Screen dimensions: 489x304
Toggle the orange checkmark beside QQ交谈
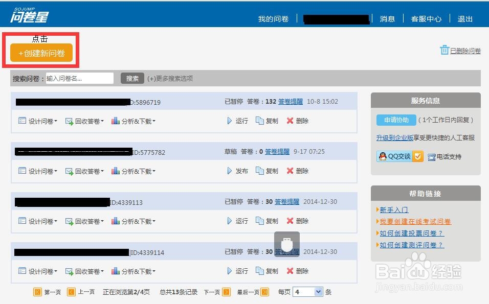(418, 156)
